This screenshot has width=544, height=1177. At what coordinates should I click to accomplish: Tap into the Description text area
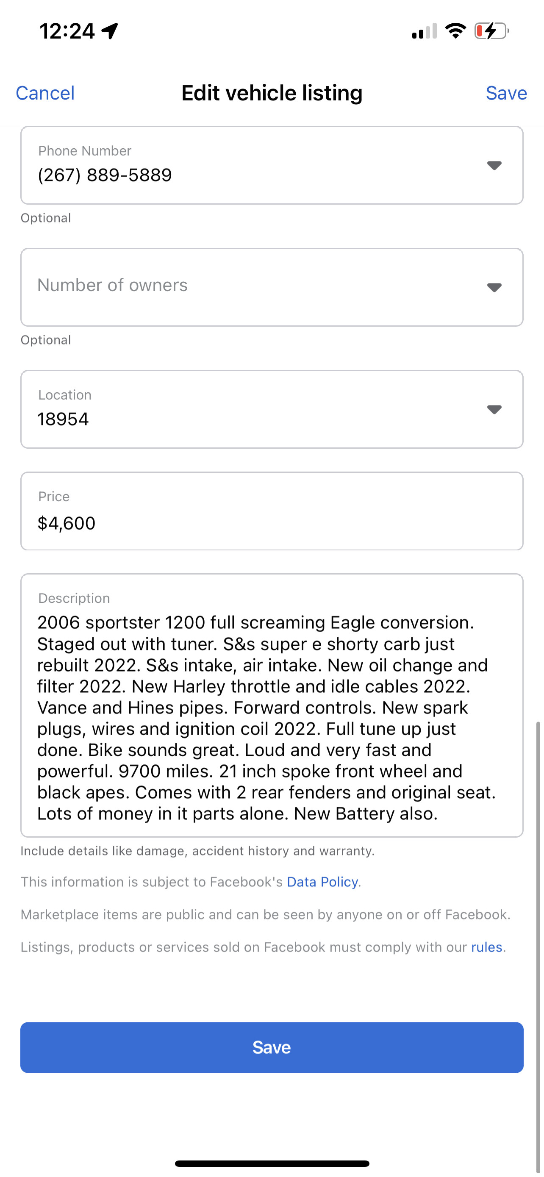click(272, 717)
